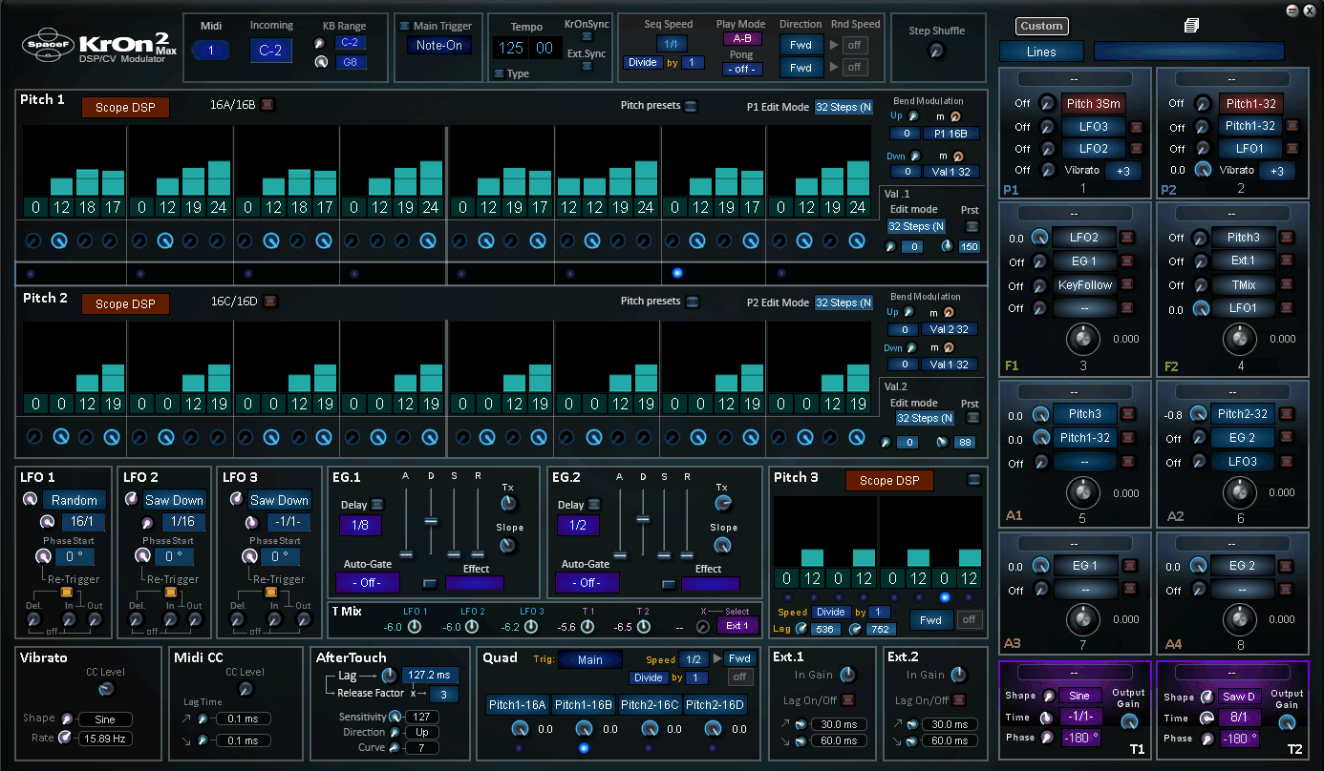This screenshot has width=1324, height=771.
Task: Open the EG.1 Auto-Gate -Off- dropdown
Action: click(368, 582)
